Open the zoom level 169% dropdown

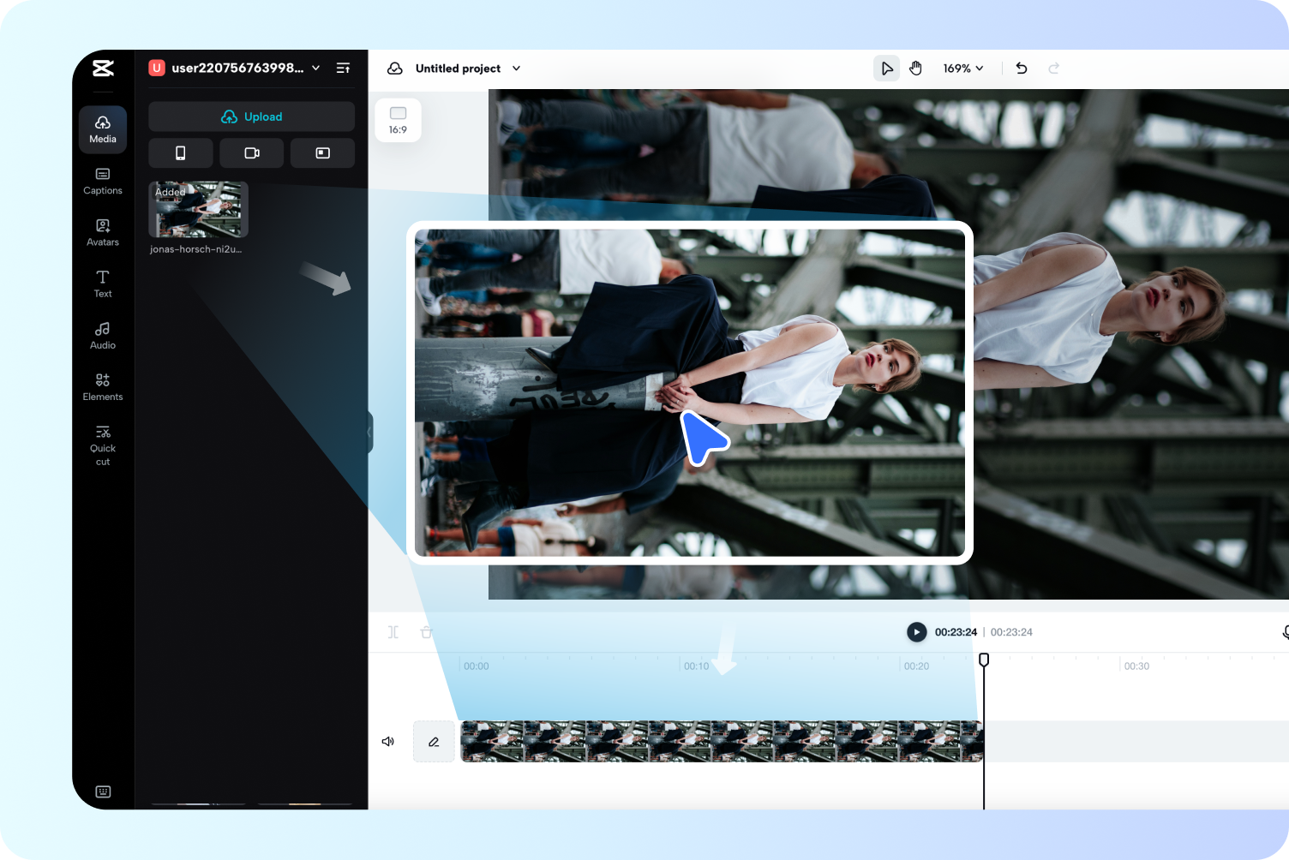(962, 68)
